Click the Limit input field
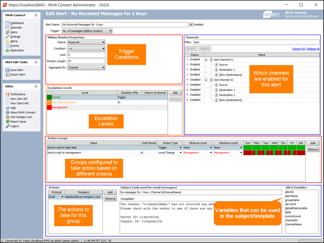This screenshot has width=324, height=243. click(x=86, y=55)
